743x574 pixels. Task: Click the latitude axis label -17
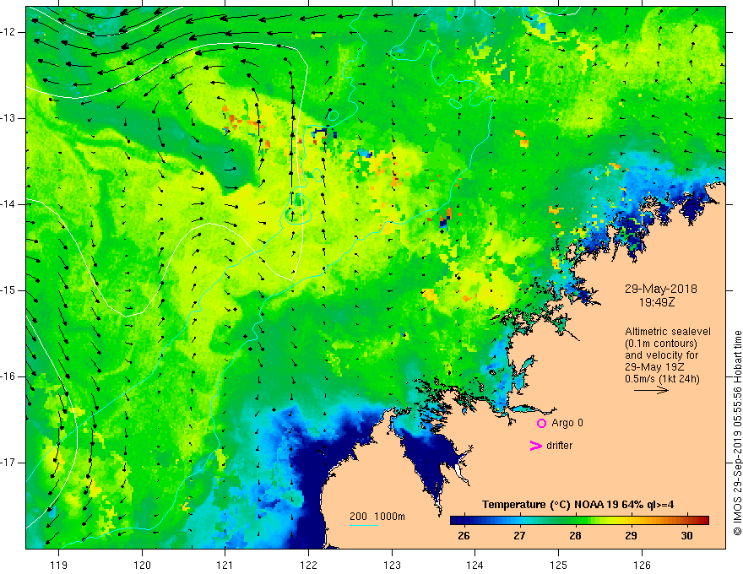coord(8,463)
